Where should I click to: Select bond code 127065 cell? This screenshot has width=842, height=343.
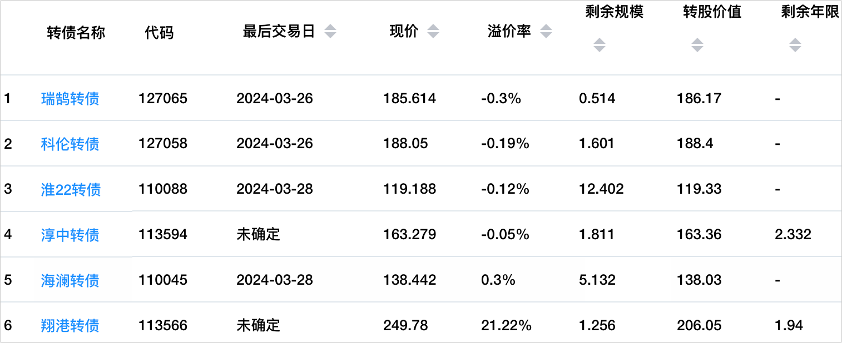(x=163, y=99)
